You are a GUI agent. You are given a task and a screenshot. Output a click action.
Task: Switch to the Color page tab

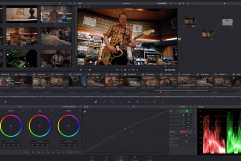[121, 158]
